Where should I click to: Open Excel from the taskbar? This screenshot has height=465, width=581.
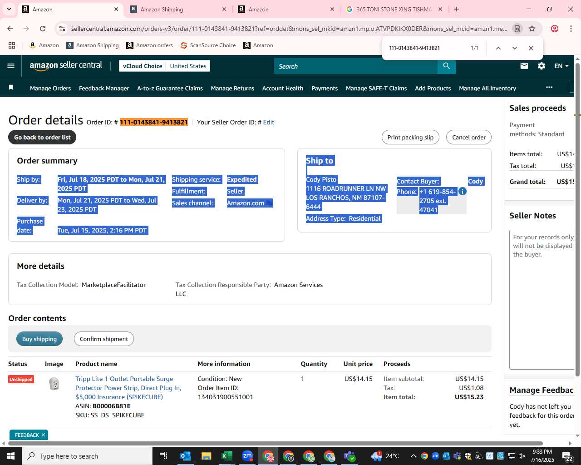click(227, 456)
